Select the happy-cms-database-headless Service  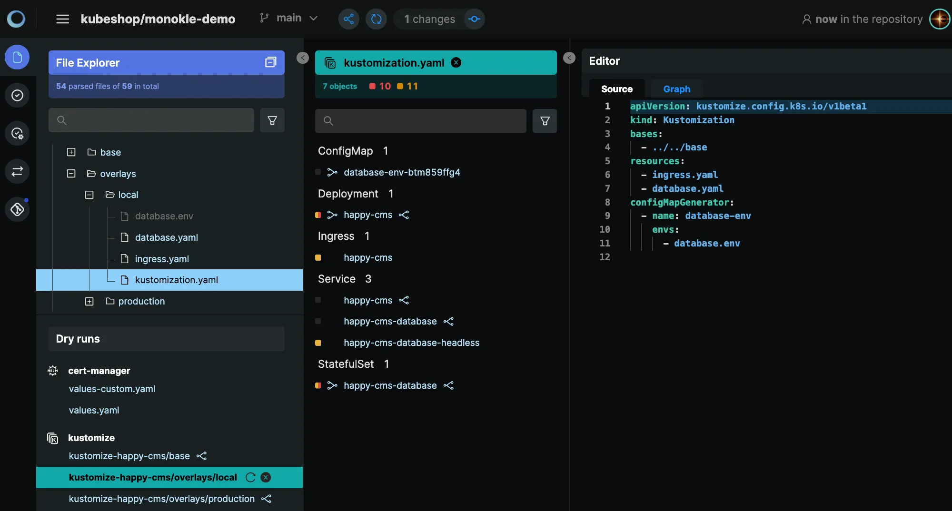pyautogui.click(x=411, y=343)
